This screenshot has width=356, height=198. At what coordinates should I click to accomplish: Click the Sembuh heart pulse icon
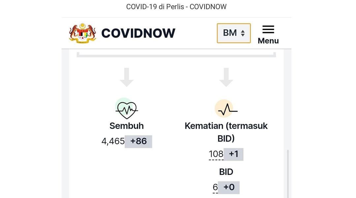point(127,109)
